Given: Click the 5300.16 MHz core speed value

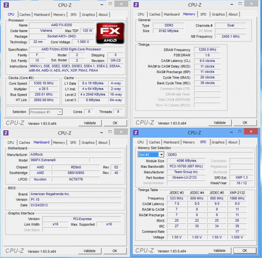Looking at the screenshot, I should tap(44, 83).
